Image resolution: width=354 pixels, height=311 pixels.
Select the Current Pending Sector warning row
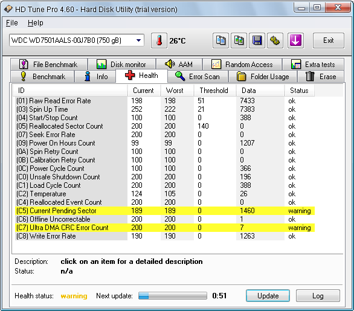[x=165, y=211]
